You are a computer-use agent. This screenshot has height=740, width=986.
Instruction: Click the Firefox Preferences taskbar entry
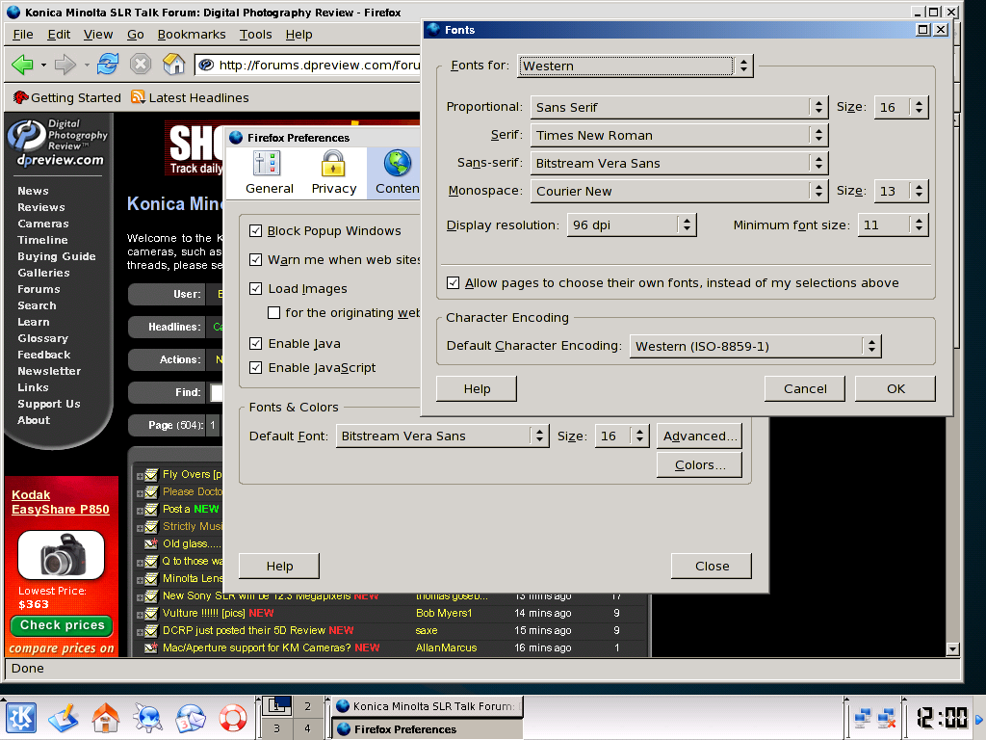pyautogui.click(x=427, y=729)
